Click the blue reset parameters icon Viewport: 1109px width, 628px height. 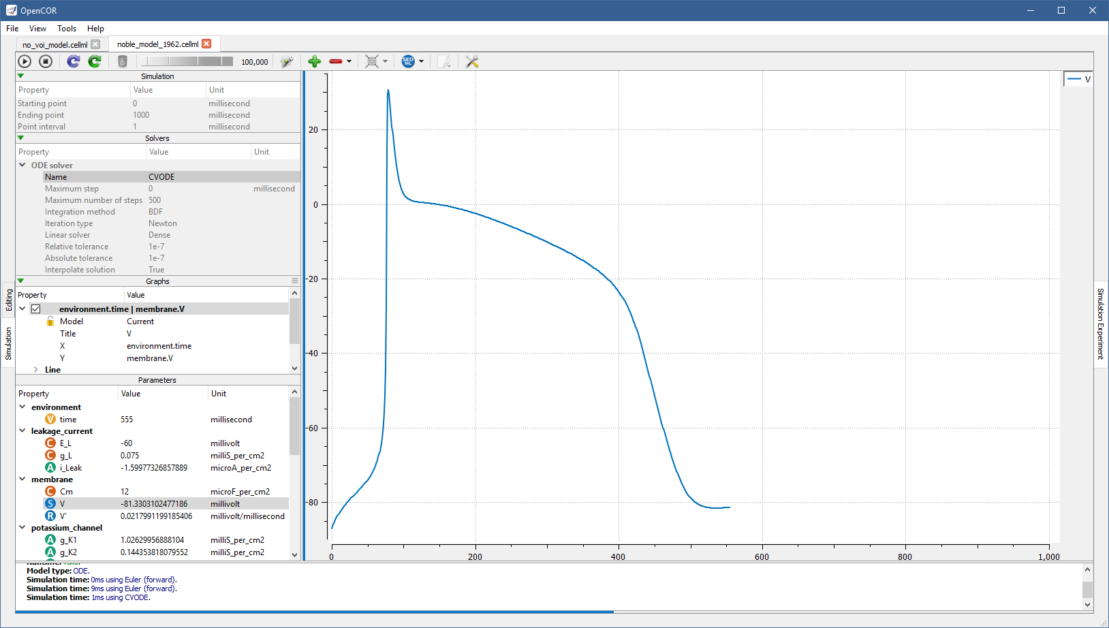click(74, 61)
